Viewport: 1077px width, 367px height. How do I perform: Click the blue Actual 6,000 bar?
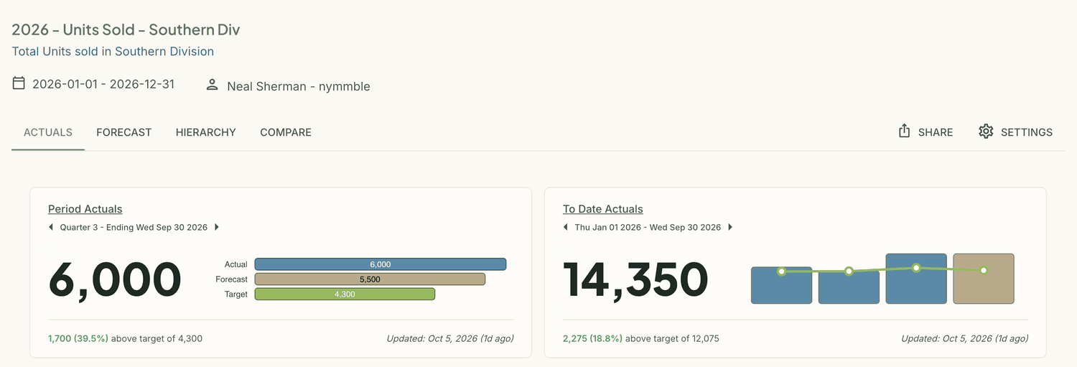point(381,264)
